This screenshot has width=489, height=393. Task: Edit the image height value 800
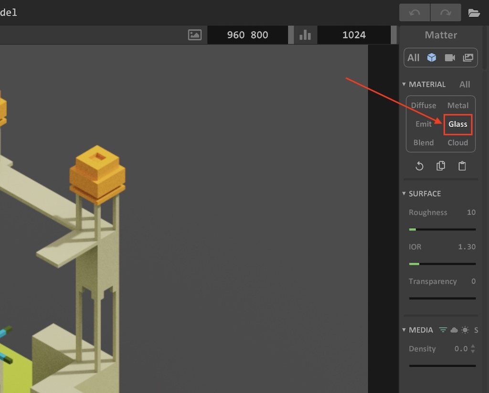click(x=259, y=35)
